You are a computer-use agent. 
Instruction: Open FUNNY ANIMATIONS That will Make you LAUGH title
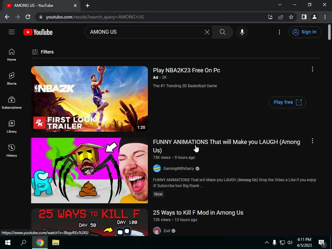coord(227,146)
